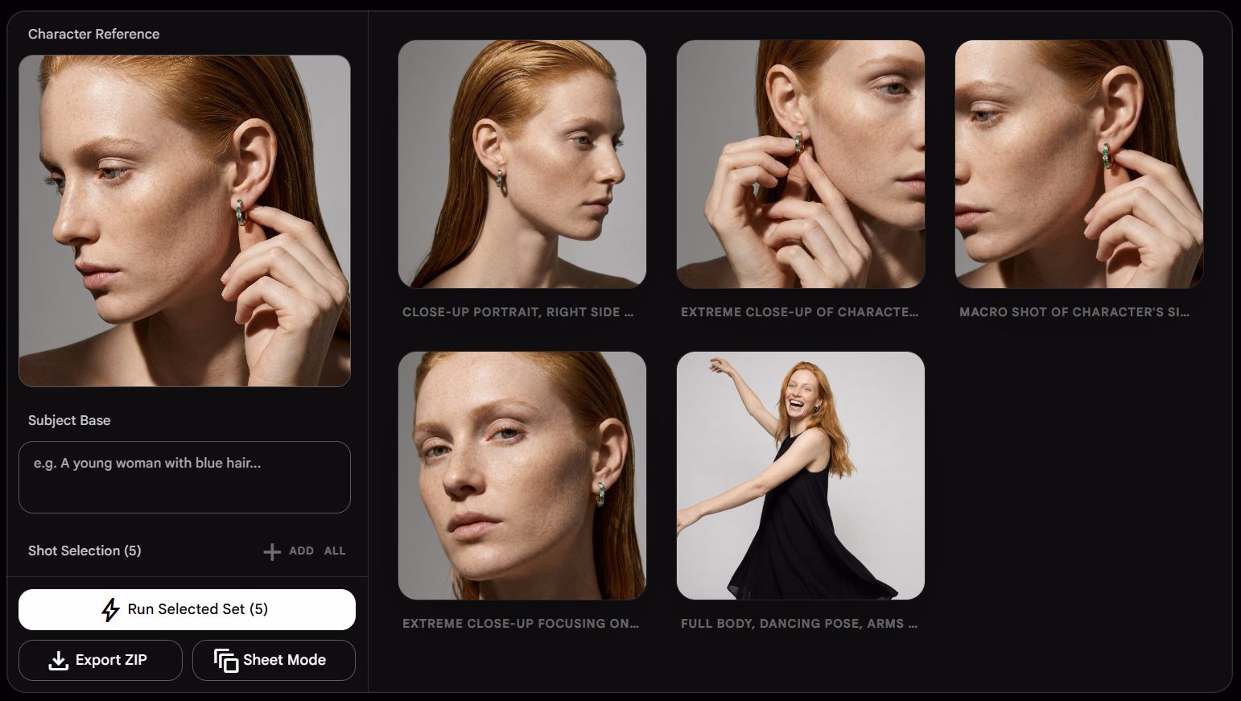This screenshot has height=701, width=1241.
Task: Click the lightning bolt icon in Run button
Action: coord(110,609)
